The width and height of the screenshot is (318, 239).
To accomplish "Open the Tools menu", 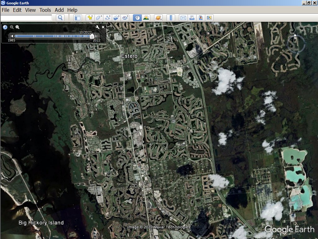I will (45, 10).
